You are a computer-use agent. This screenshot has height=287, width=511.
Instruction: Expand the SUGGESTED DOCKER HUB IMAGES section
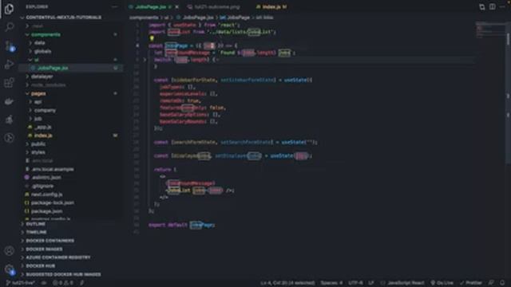pyautogui.click(x=63, y=274)
